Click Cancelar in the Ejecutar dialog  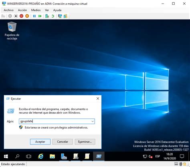tap(63, 142)
